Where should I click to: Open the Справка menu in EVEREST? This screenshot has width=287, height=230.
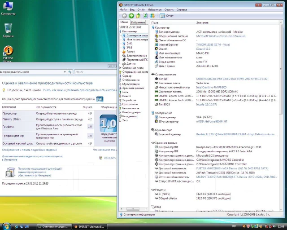[182, 10]
